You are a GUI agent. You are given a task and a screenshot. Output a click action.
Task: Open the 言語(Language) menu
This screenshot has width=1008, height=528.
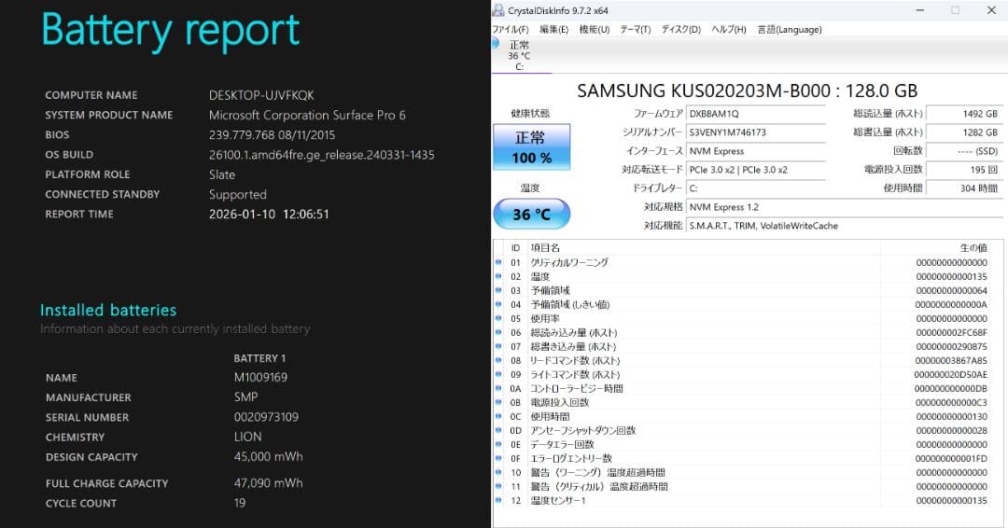pyautogui.click(x=790, y=30)
